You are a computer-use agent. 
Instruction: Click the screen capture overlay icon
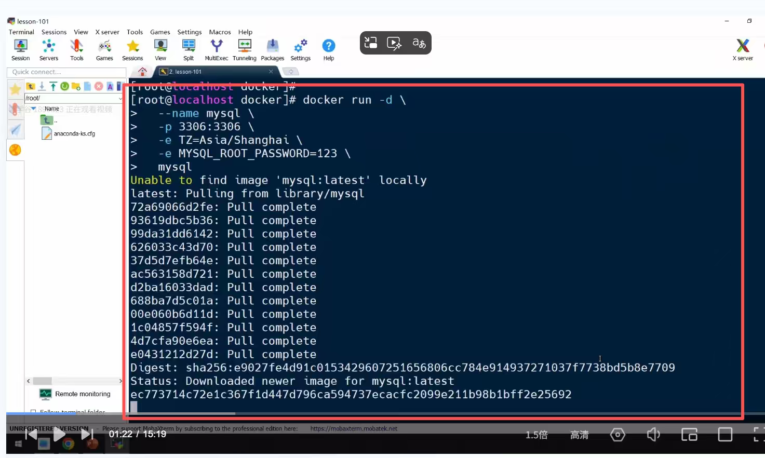click(370, 43)
